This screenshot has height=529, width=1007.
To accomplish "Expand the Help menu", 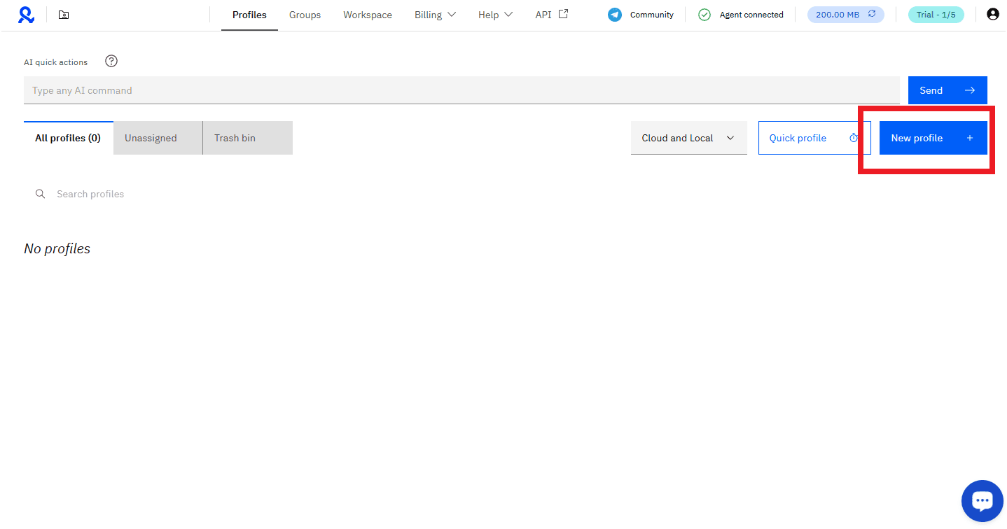I will point(494,14).
